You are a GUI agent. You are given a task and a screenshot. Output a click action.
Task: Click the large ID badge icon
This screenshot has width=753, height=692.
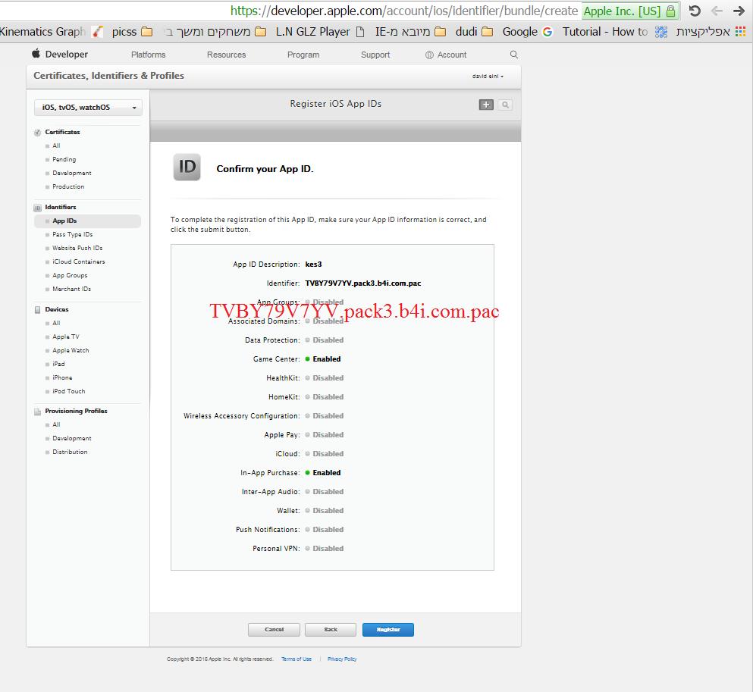tap(187, 167)
